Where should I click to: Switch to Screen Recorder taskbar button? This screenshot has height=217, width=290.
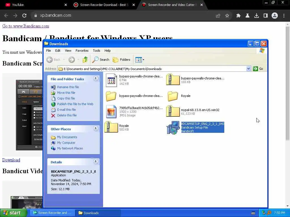coord(52,213)
